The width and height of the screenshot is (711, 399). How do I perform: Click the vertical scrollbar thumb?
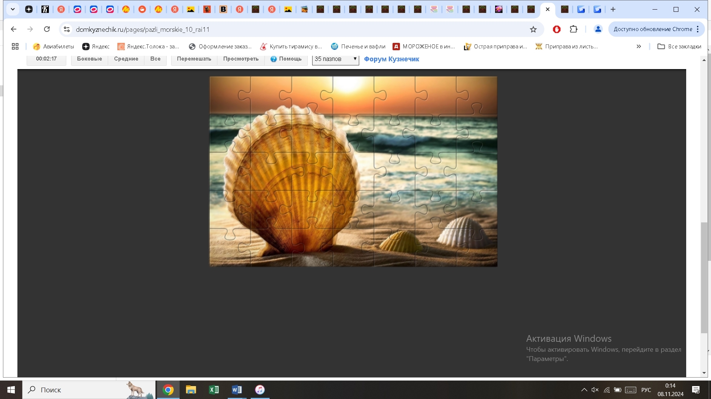(x=704, y=277)
